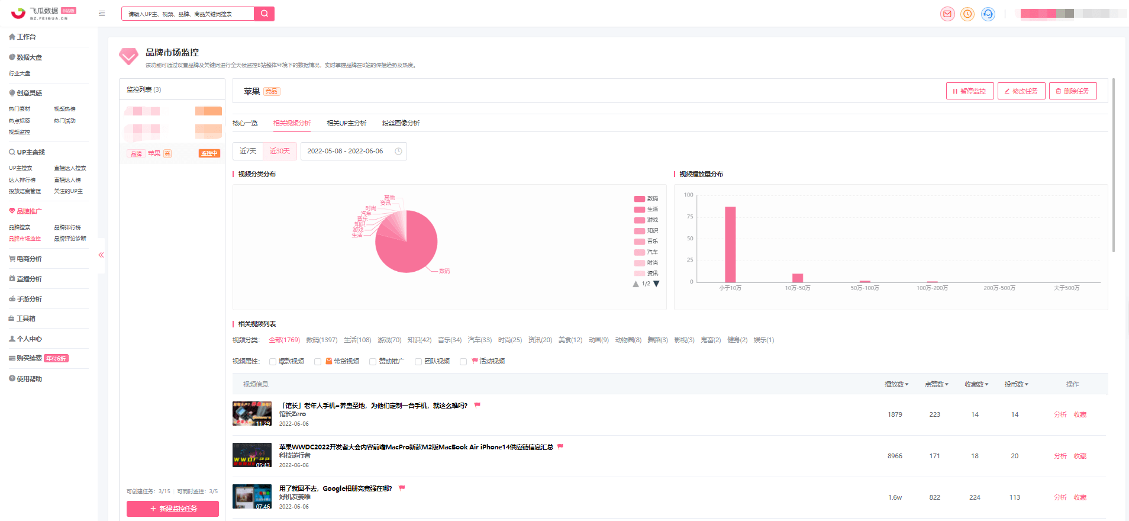
Task: Click 删除任务 button
Action: (1073, 91)
